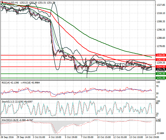Click the 14 Oct 19:00 time axis label
166x140 pixels.
152,137
